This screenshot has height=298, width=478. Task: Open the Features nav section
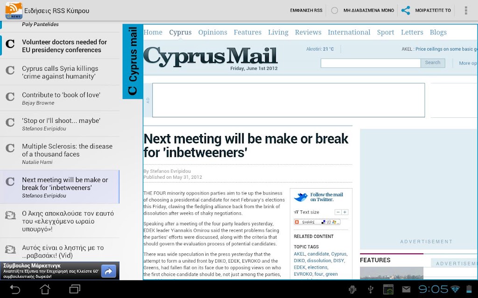coord(247,32)
